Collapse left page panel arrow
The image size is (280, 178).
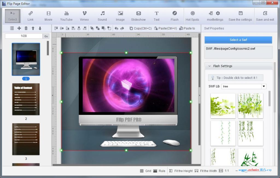pyautogui.click(x=52, y=95)
